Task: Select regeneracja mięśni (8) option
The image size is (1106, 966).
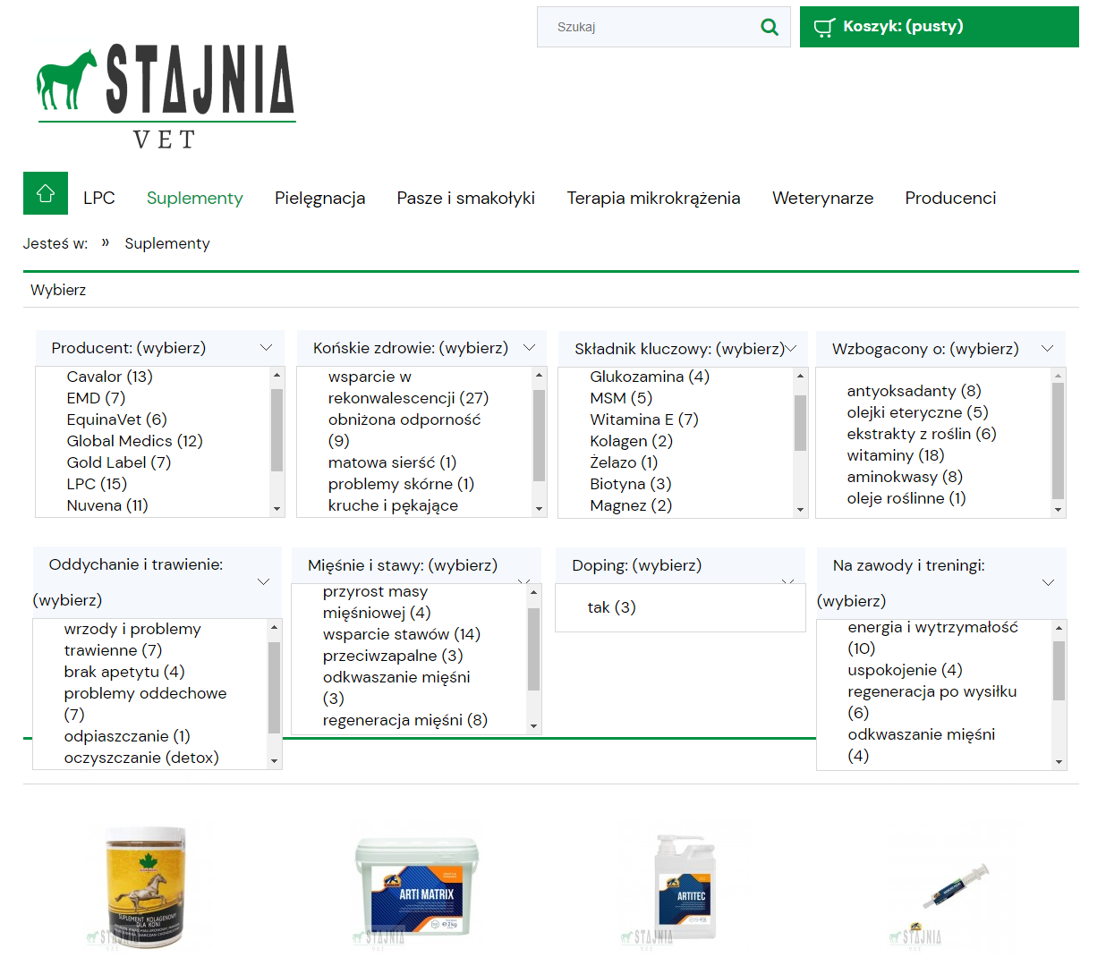Action: pos(405,720)
